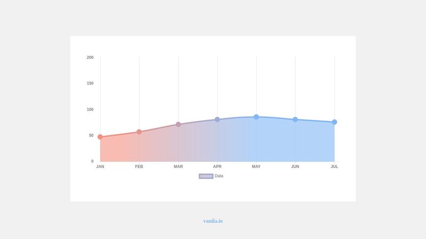
Task: Click the 50 y-axis tick label
Action: point(91,135)
